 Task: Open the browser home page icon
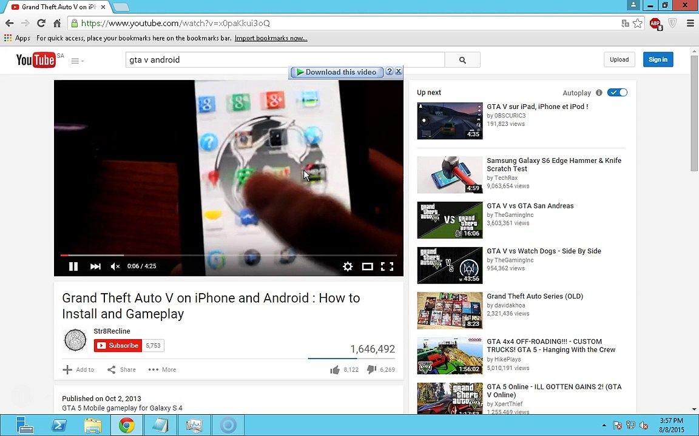(57, 23)
